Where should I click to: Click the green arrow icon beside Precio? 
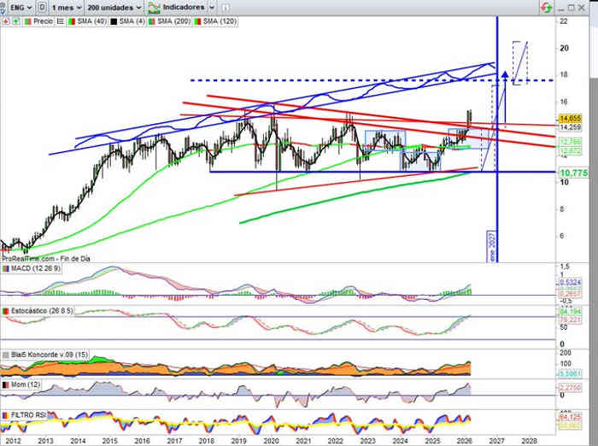tap(15, 21)
